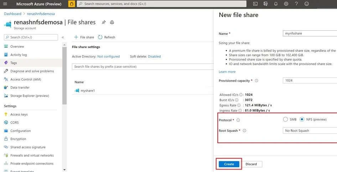The image size is (337, 172).
Task: Open the Root Squash dropdown
Action: click(310, 131)
